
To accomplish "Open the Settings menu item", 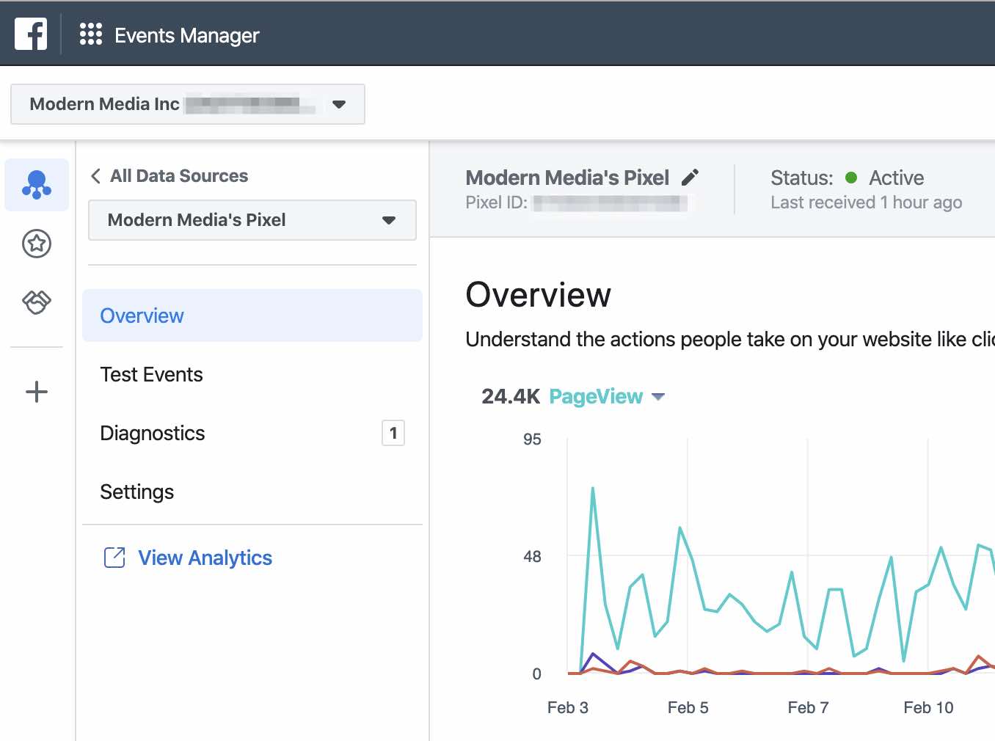I will tap(252, 492).
